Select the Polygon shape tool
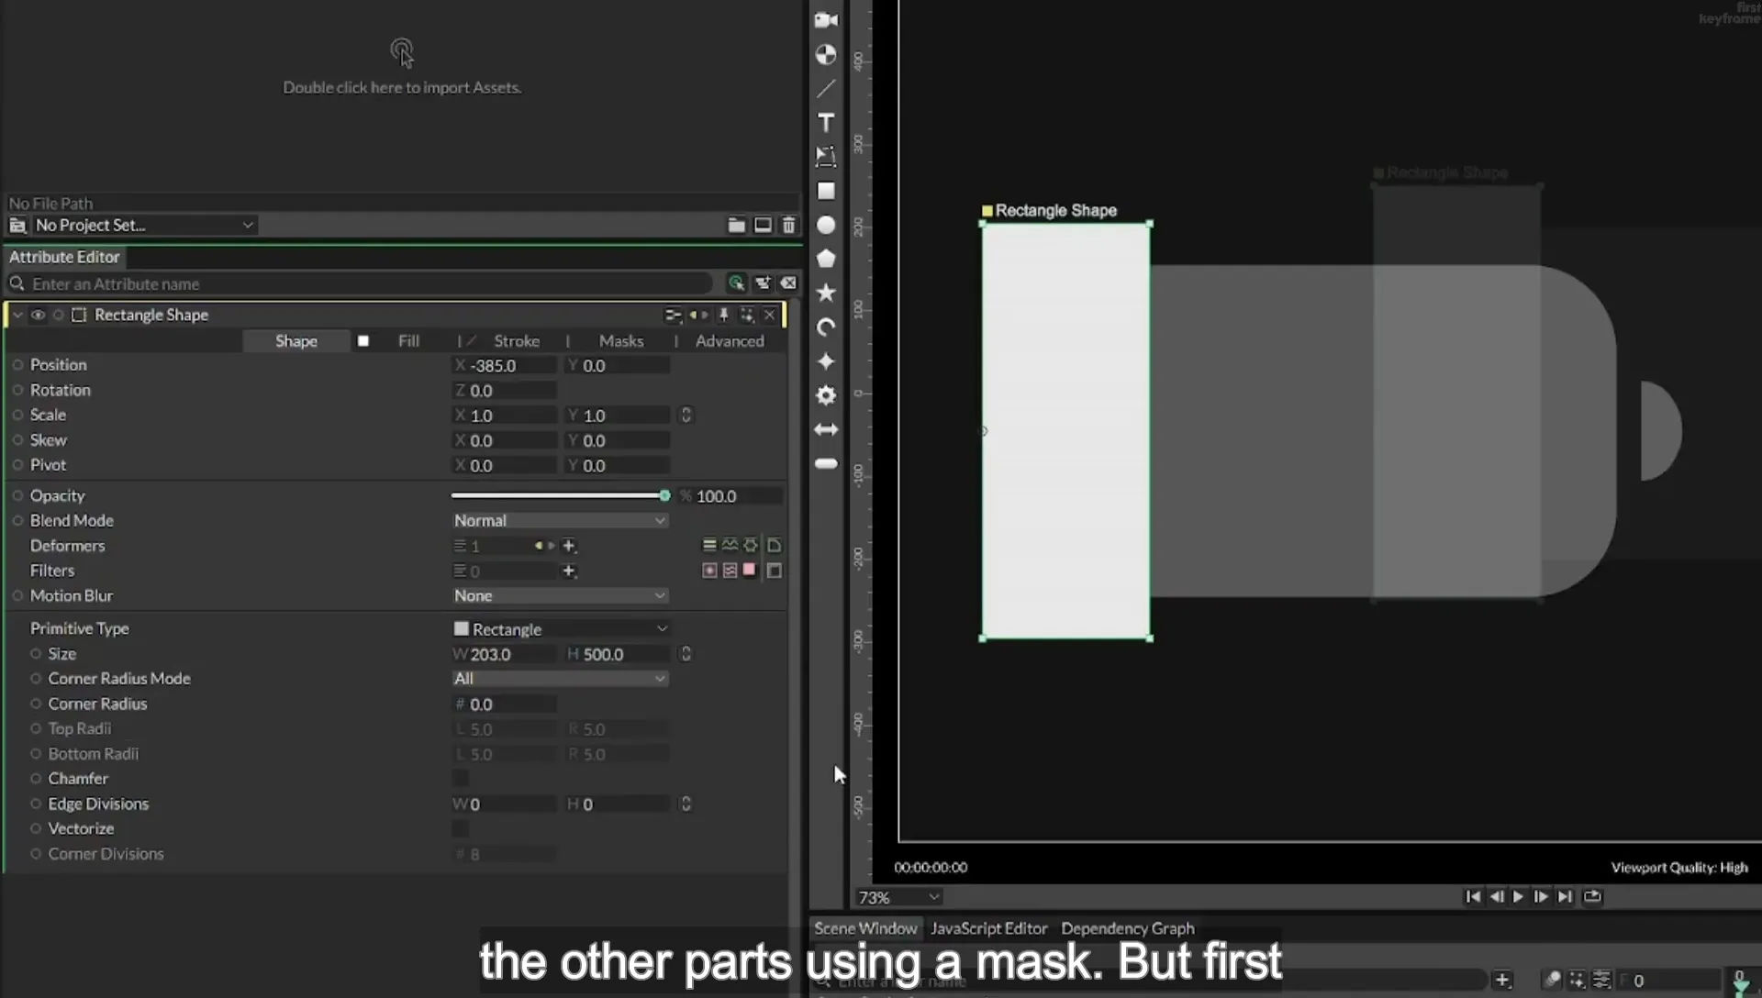 [826, 259]
